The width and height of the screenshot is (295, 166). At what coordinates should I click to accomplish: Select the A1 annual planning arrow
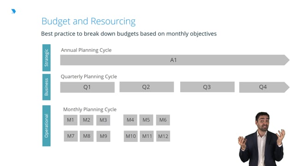pyautogui.click(x=175, y=60)
